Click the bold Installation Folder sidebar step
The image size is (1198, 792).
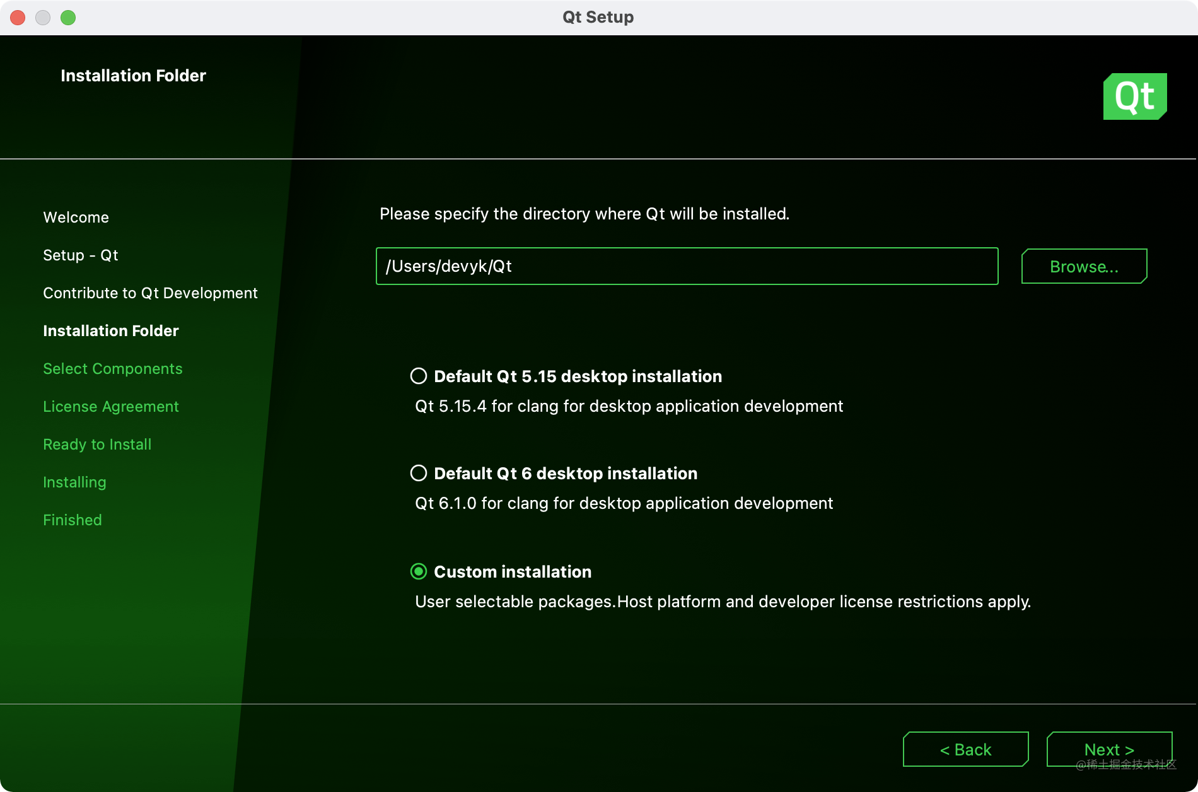coord(111,331)
